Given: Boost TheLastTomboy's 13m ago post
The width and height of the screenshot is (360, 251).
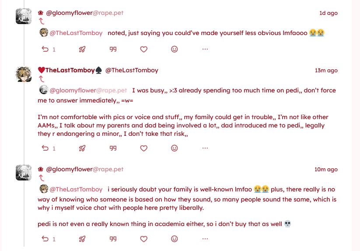Looking at the screenshot, I should (82, 148).
